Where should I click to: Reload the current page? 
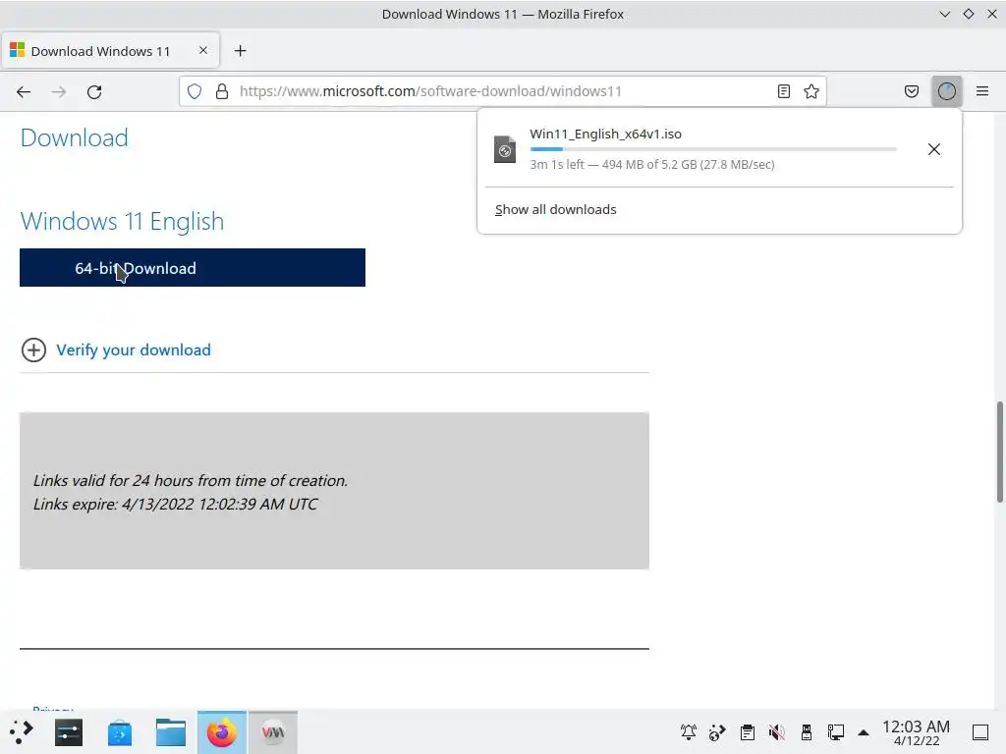pos(94,91)
